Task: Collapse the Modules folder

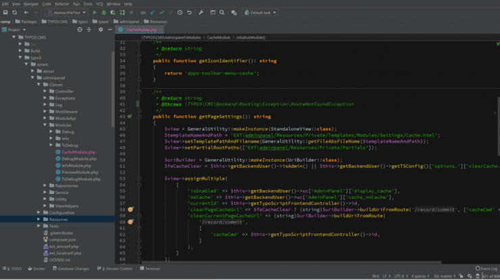Action: click(45, 125)
